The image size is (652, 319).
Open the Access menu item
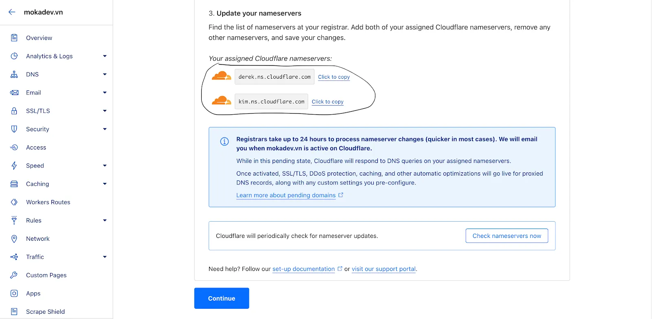tap(36, 147)
